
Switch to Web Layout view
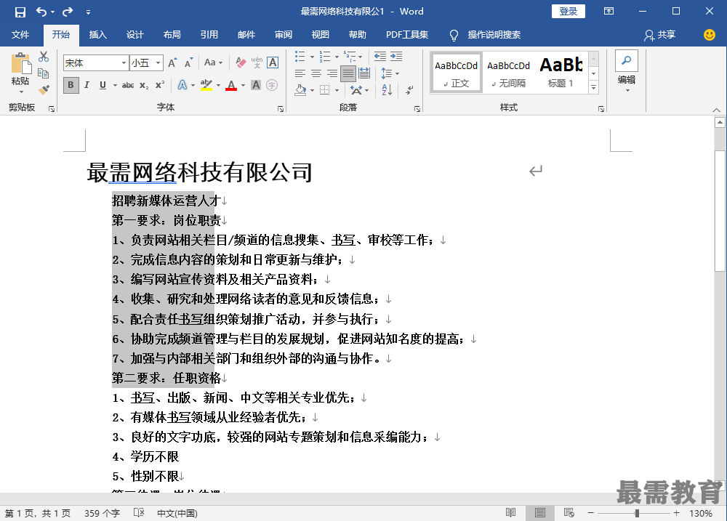pyautogui.click(x=569, y=513)
